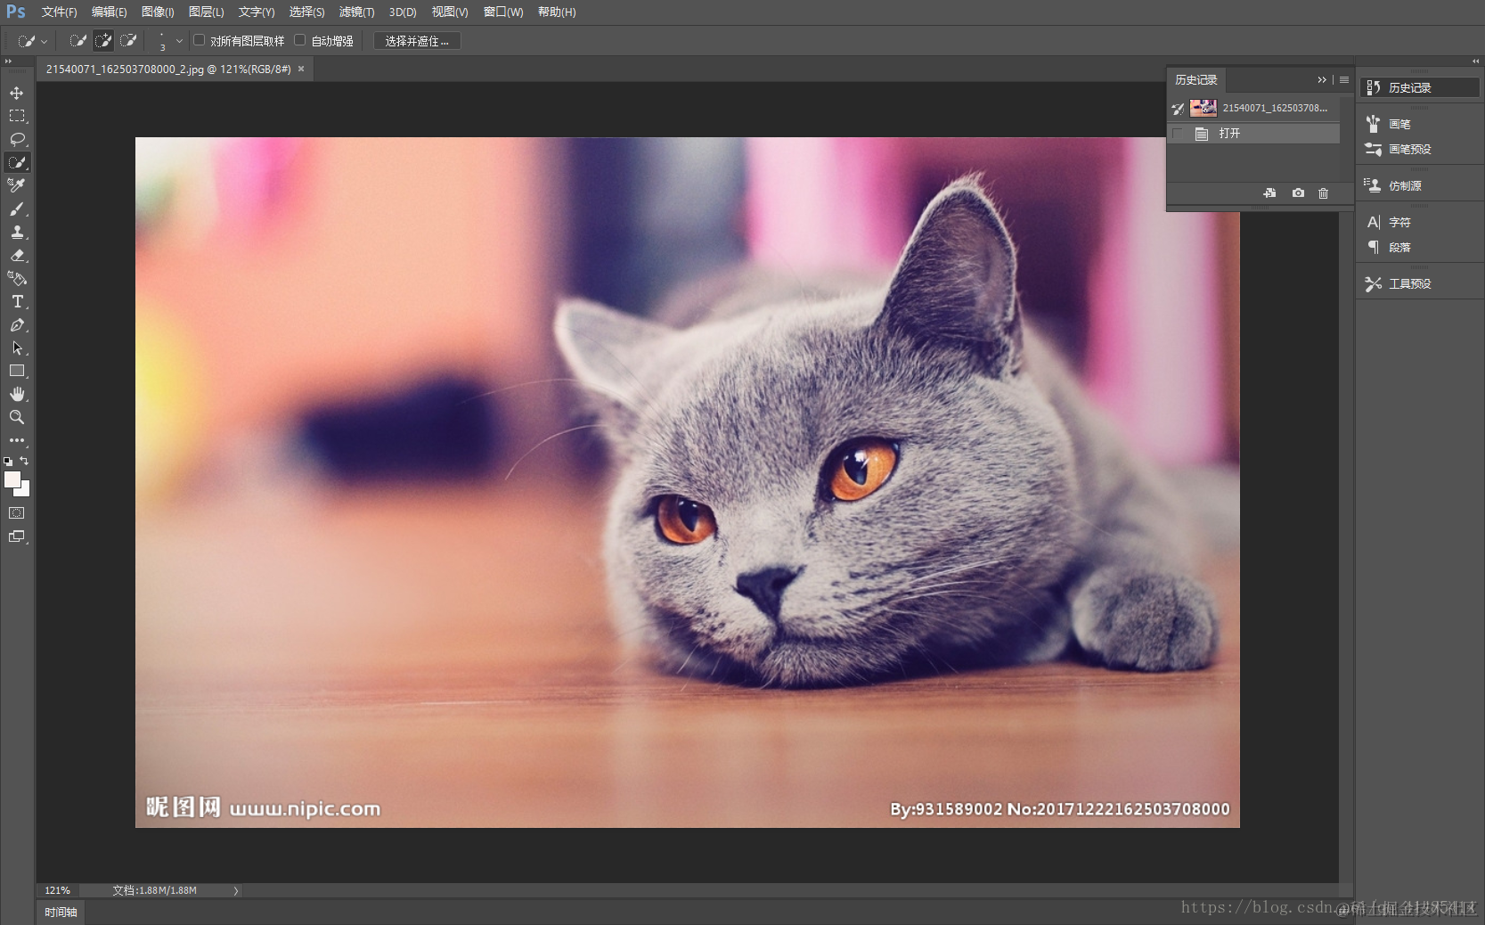Open the Edit Toolbar three-dots menu
This screenshot has width=1485, height=925.
pyautogui.click(x=17, y=440)
